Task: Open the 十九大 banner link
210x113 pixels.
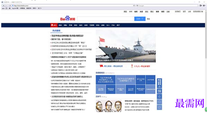Action: (x=141, y=66)
